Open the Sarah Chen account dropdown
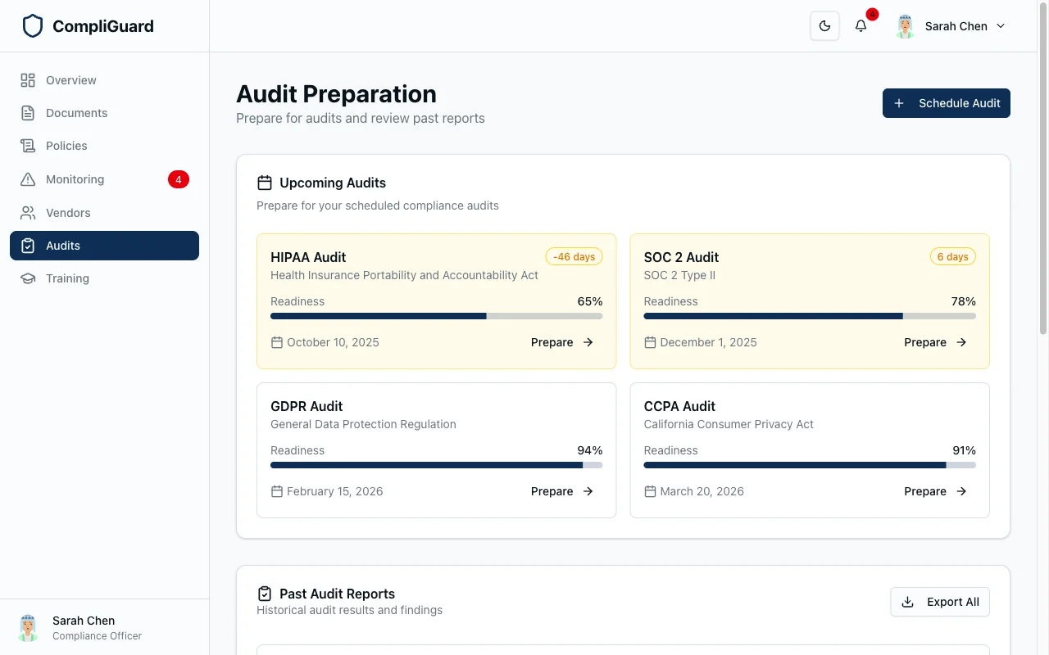1049x655 pixels. [951, 25]
